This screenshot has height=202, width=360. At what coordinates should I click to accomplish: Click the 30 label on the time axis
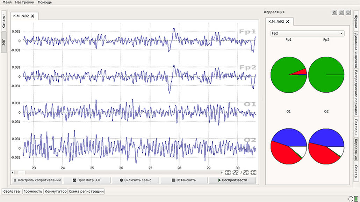point(238,168)
